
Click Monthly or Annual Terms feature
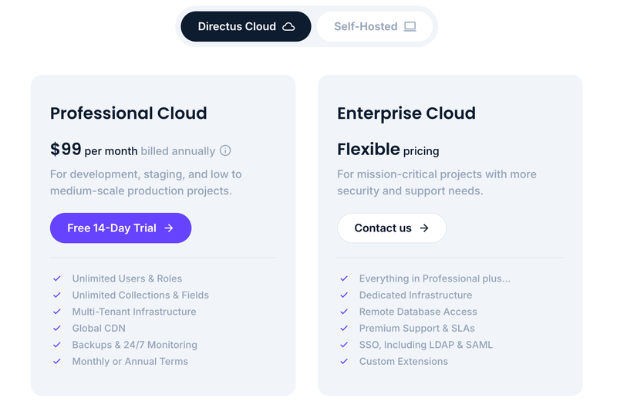point(130,361)
